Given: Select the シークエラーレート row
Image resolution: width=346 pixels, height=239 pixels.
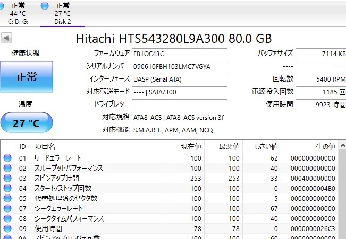Looking at the screenshot, I should [169, 208].
